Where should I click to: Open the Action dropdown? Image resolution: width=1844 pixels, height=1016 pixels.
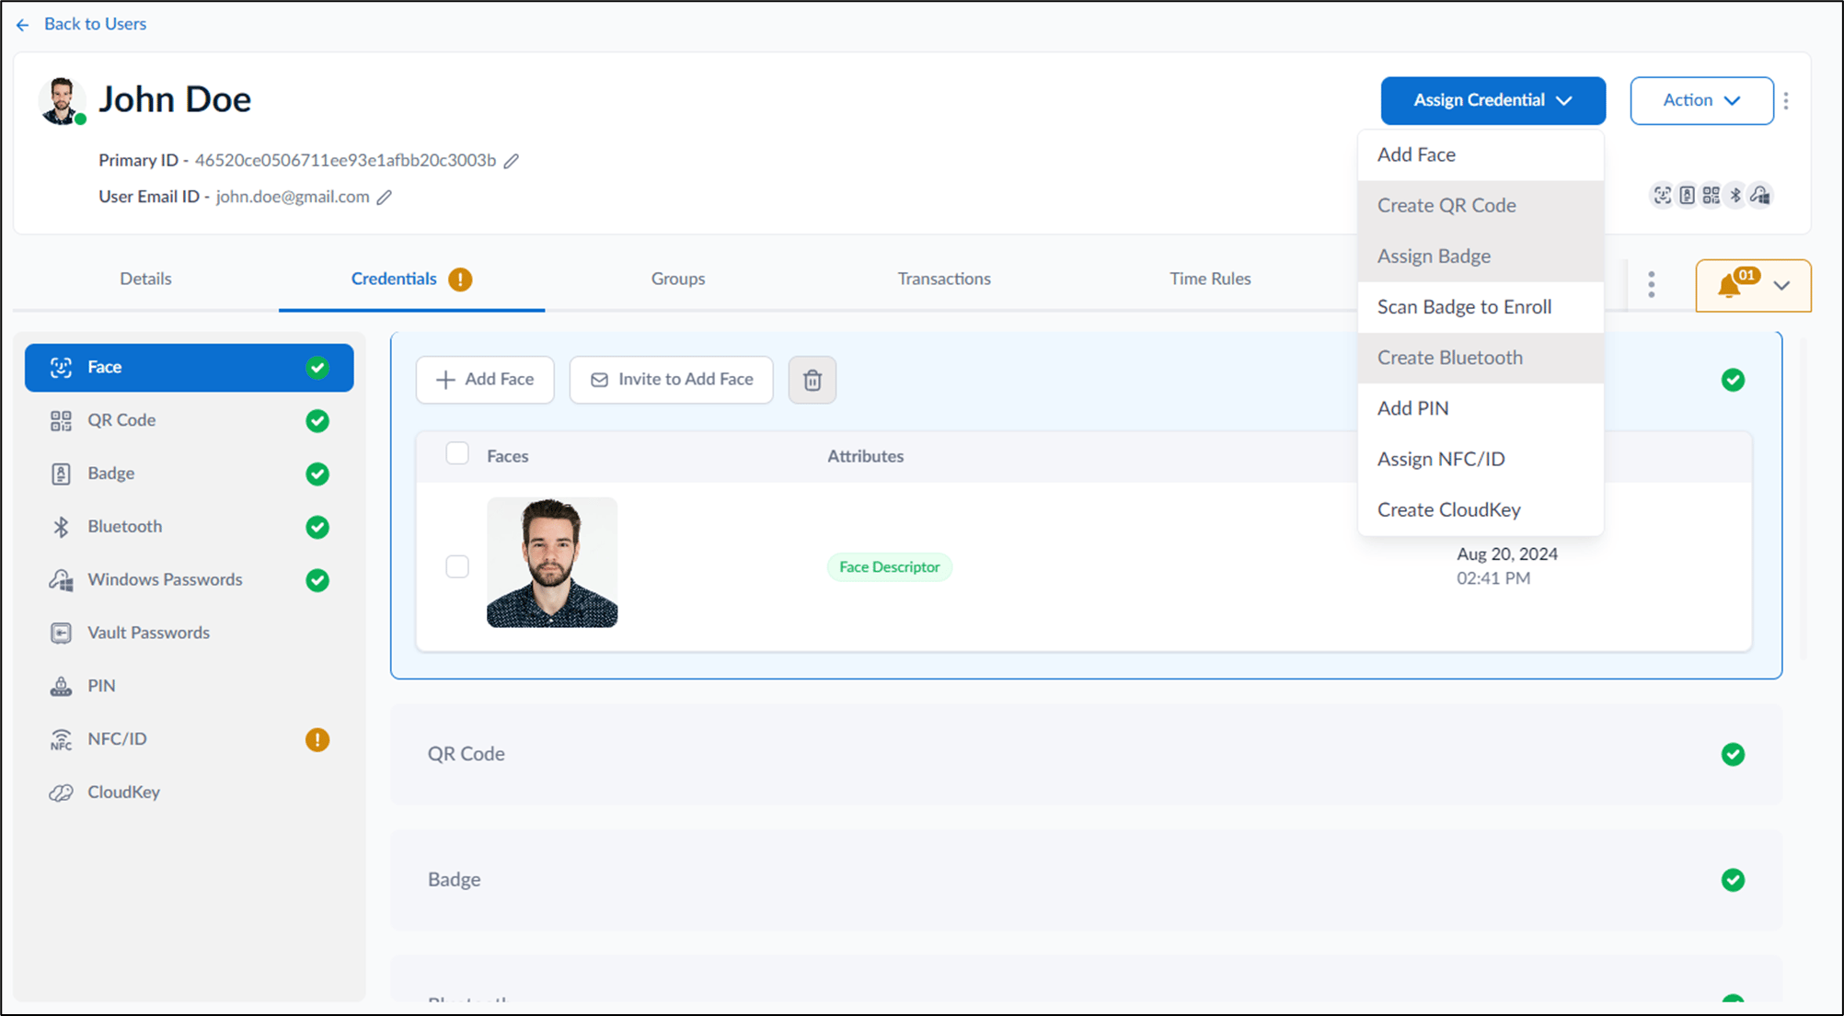1701,101
